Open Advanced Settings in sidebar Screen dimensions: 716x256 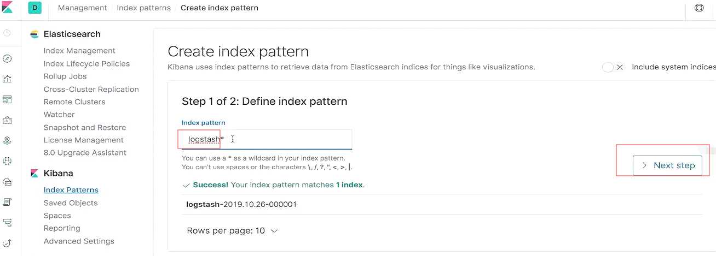(x=79, y=241)
